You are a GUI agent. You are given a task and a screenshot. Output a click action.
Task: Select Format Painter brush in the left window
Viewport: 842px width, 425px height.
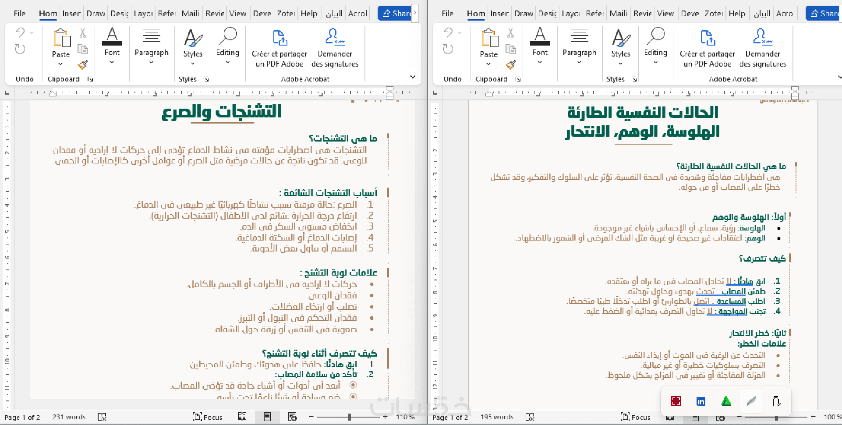(83, 65)
